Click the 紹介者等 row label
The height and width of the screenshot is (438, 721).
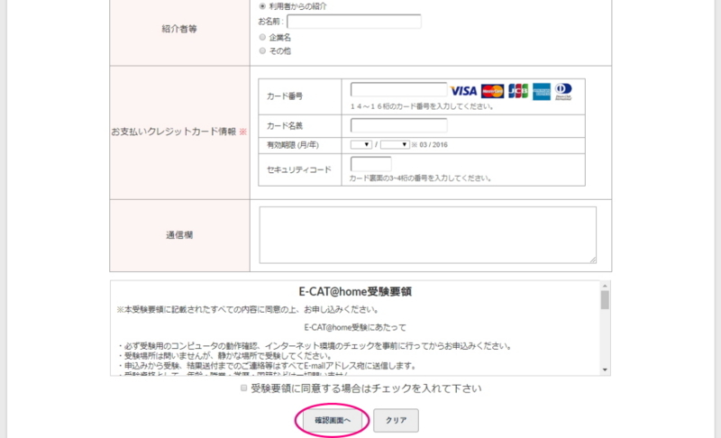tap(179, 29)
